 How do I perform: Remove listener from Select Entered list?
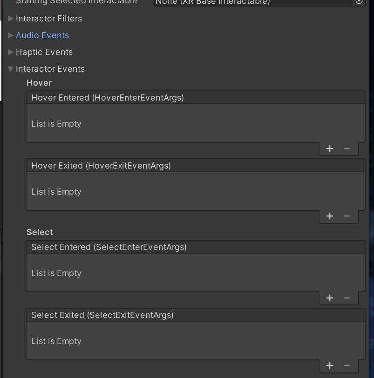click(x=347, y=298)
